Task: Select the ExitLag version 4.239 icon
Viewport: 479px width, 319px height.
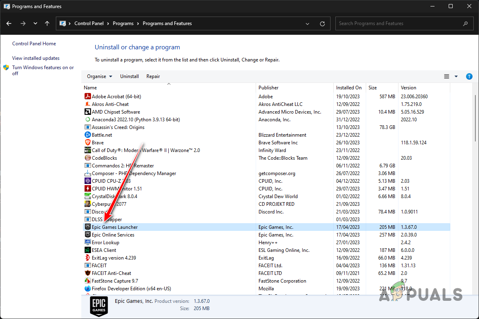Action: click(x=88, y=258)
